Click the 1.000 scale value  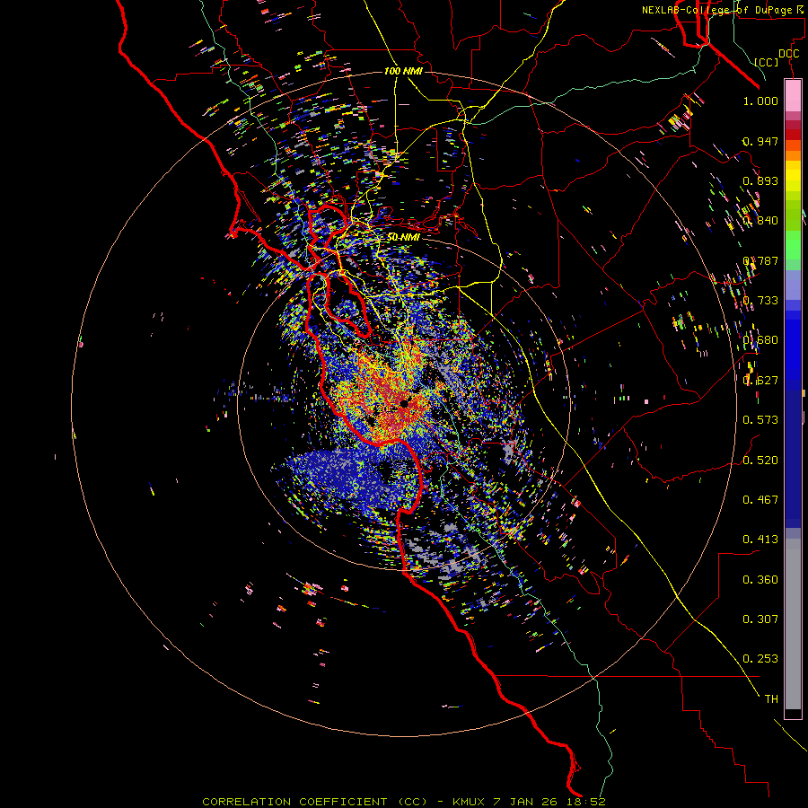(x=760, y=101)
